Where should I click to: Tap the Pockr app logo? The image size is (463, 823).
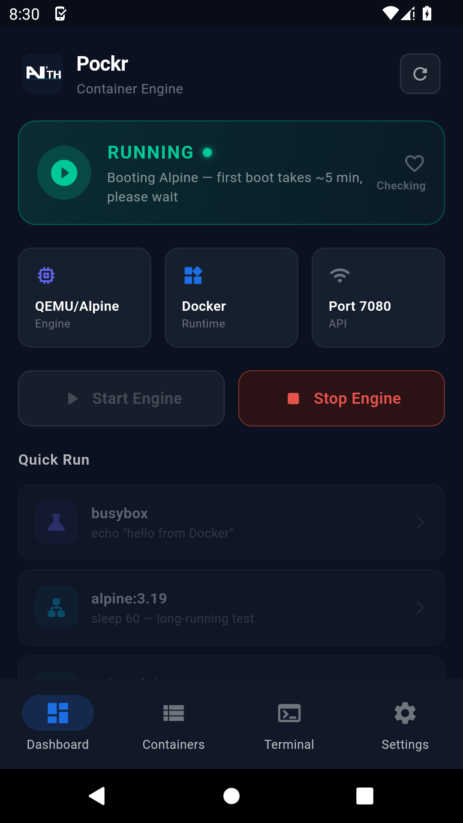(42, 73)
